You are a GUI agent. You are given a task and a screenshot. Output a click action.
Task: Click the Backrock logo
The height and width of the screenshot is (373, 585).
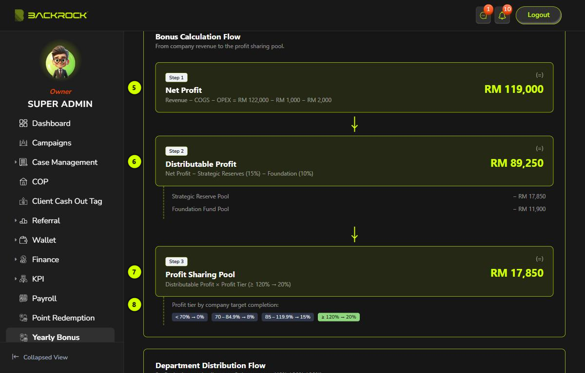(51, 15)
